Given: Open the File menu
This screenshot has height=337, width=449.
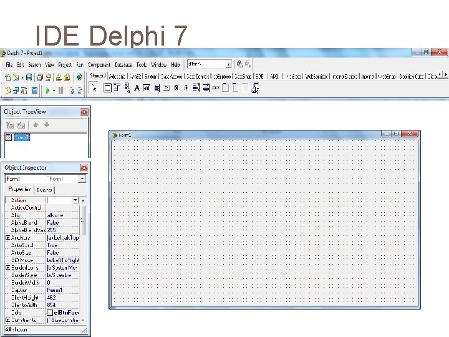Looking at the screenshot, I should pyautogui.click(x=9, y=65).
